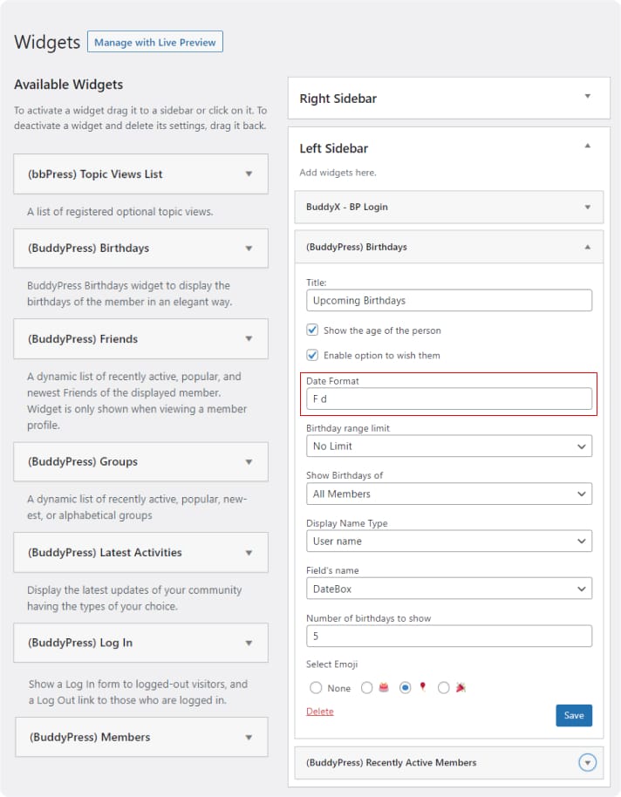Uncheck Show the age of the person
This screenshot has width=621, height=797.
click(x=312, y=330)
